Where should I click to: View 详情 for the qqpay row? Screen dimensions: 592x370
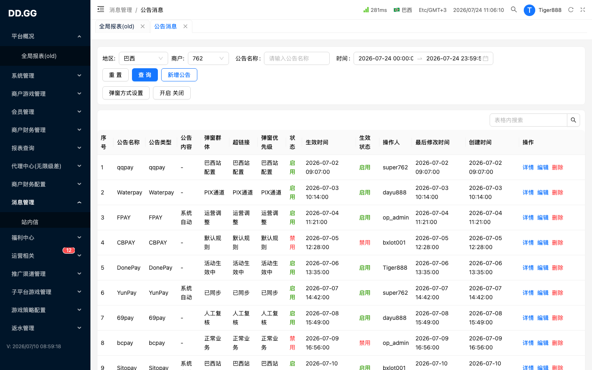528,167
